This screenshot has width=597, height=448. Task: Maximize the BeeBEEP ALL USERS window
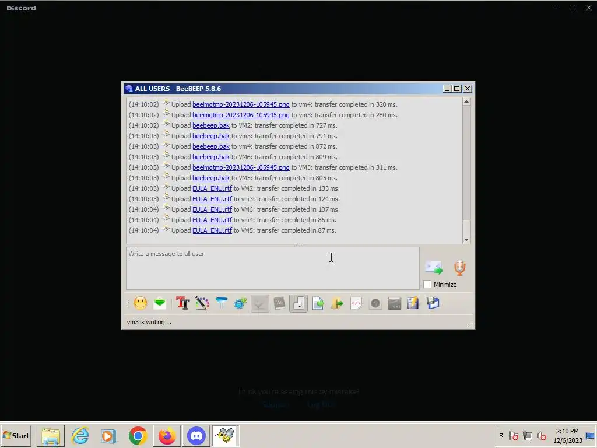(x=457, y=89)
